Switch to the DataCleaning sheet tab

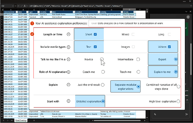[21, 120]
